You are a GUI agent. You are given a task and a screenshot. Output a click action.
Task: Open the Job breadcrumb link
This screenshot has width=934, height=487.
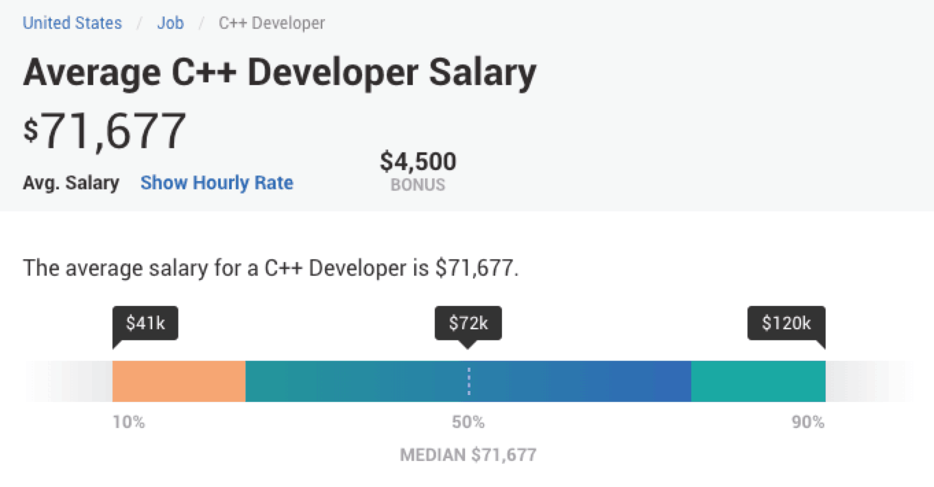170,23
